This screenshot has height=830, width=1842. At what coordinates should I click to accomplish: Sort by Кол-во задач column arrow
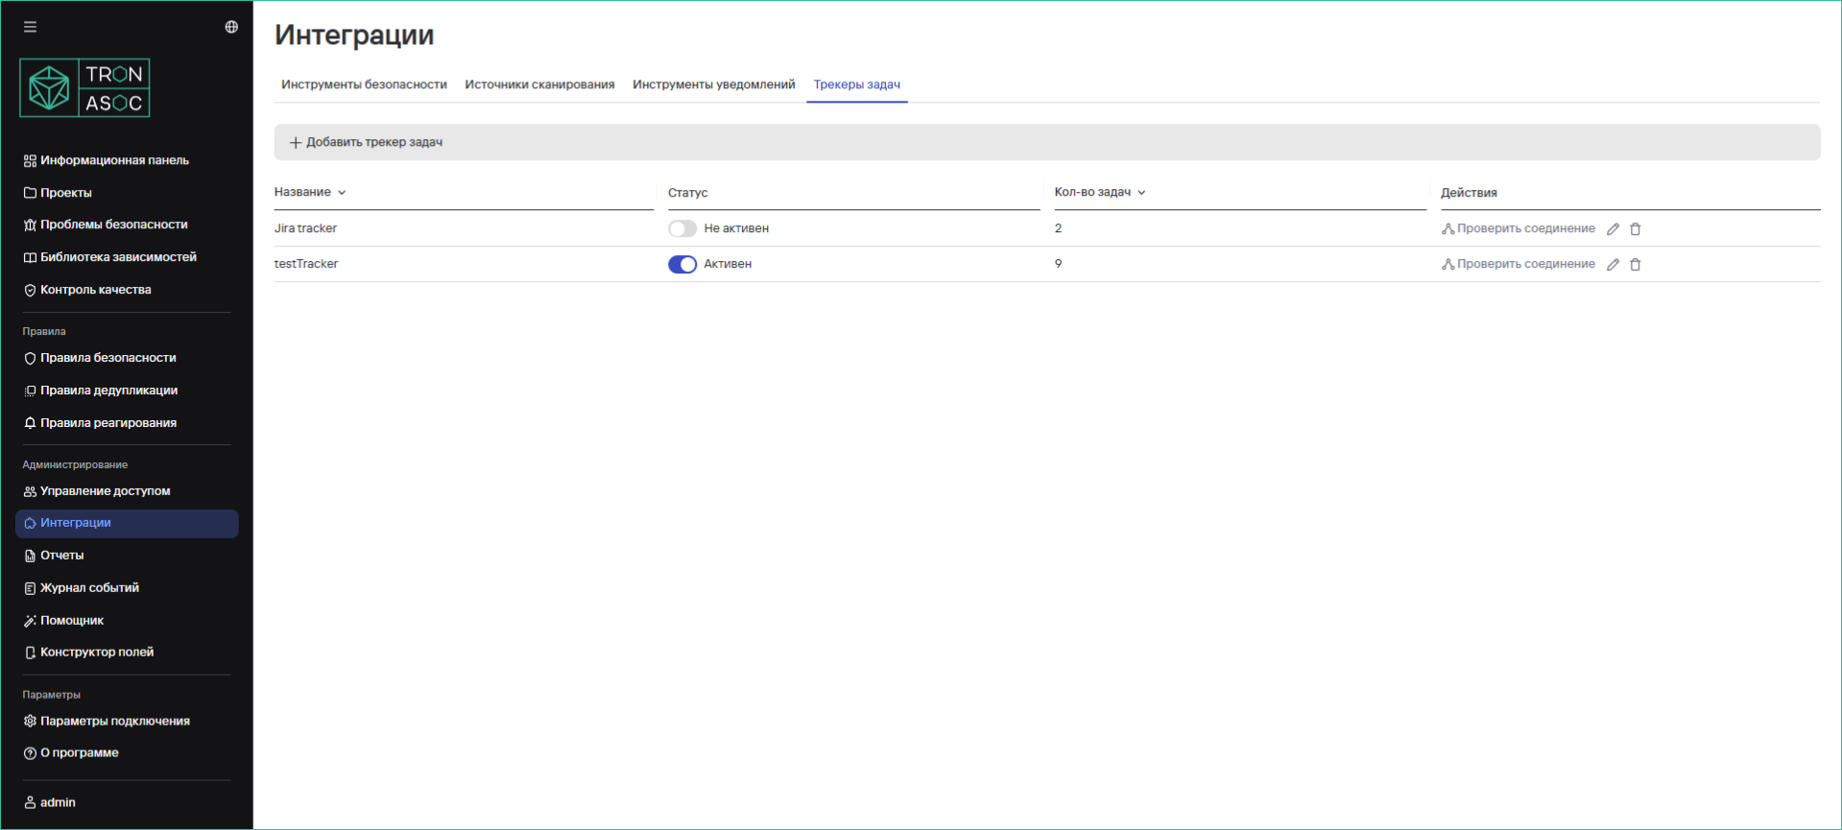pos(1141,193)
